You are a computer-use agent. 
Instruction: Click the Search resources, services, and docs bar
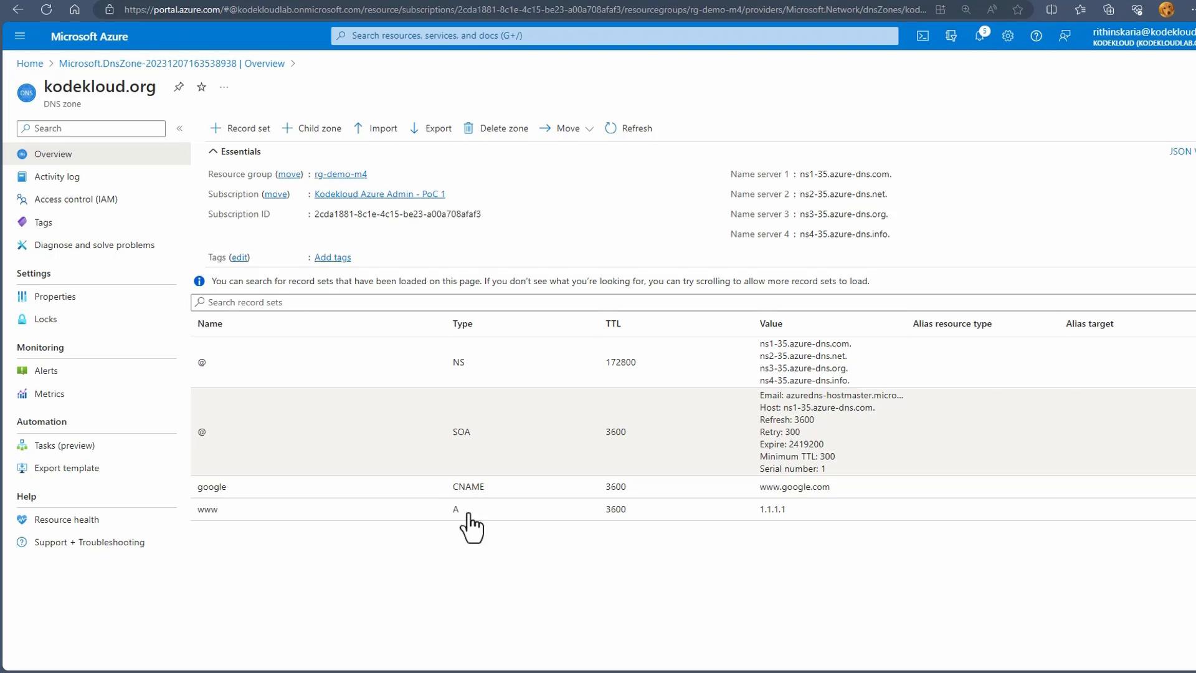[614, 36]
